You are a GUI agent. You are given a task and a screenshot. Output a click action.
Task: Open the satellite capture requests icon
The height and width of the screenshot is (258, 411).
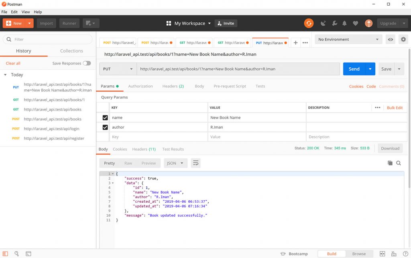click(x=323, y=23)
